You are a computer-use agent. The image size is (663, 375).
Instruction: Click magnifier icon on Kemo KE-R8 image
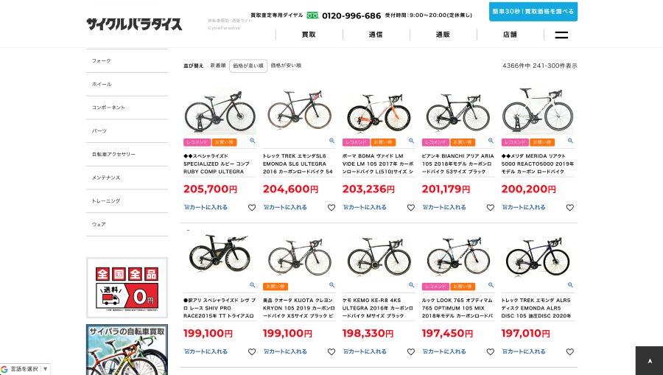point(411,284)
